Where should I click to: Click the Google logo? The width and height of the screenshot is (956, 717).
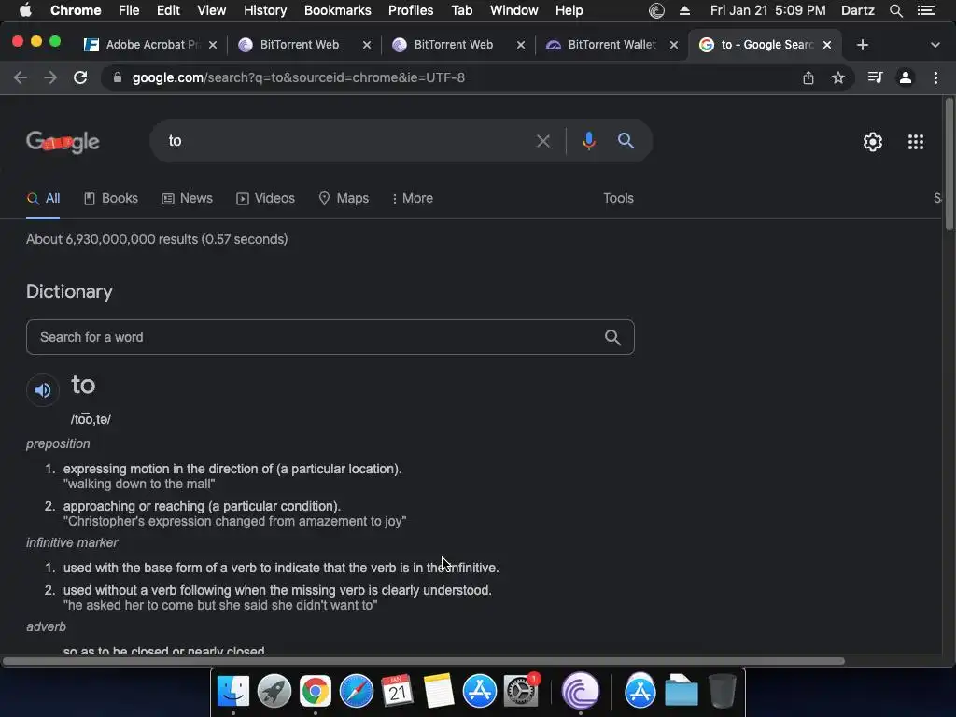pyautogui.click(x=63, y=142)
